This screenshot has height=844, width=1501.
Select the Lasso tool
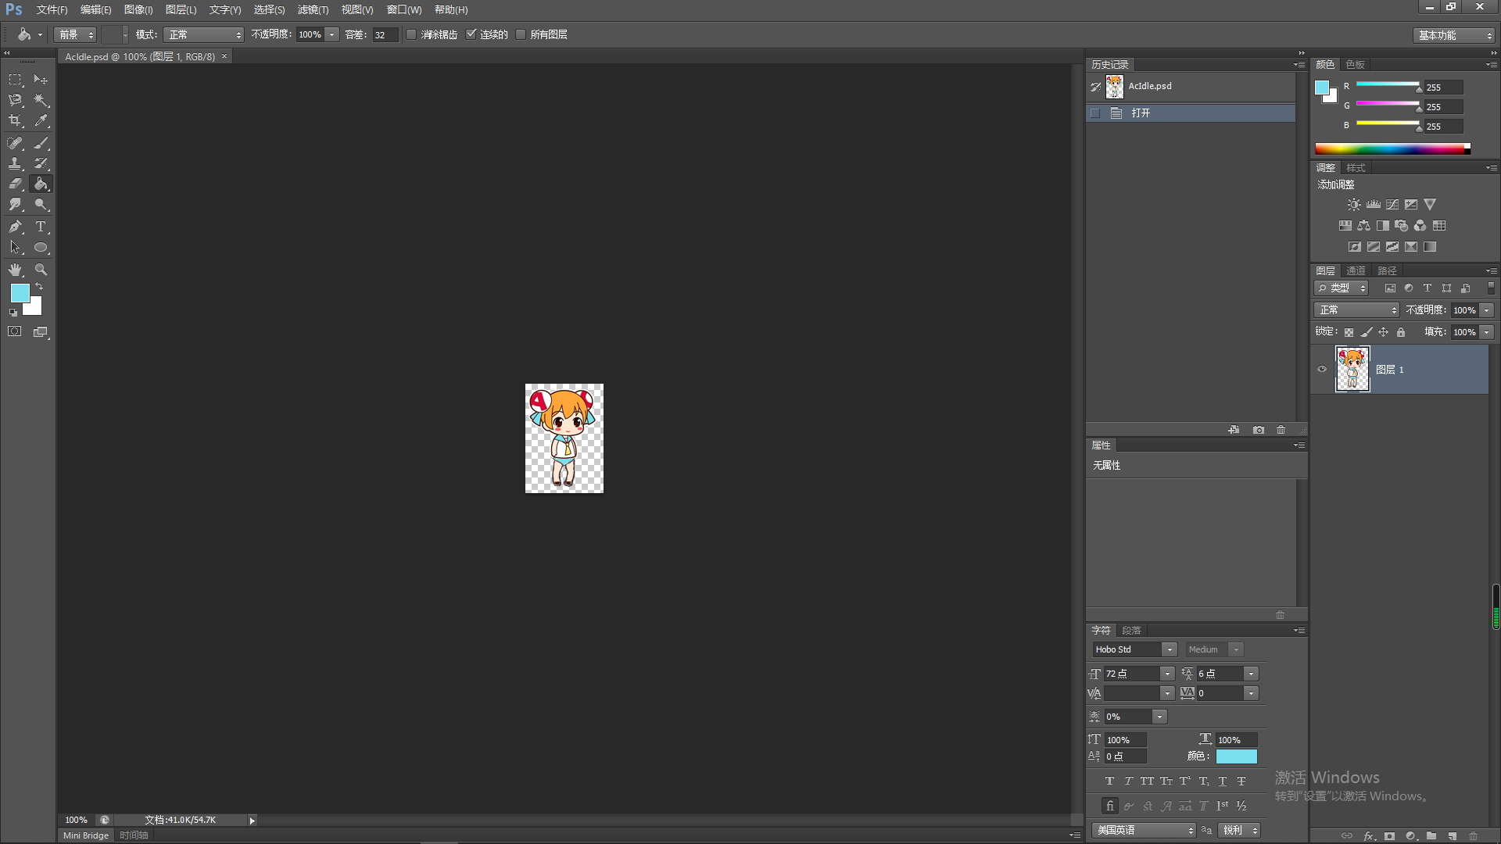click(15, 100)
